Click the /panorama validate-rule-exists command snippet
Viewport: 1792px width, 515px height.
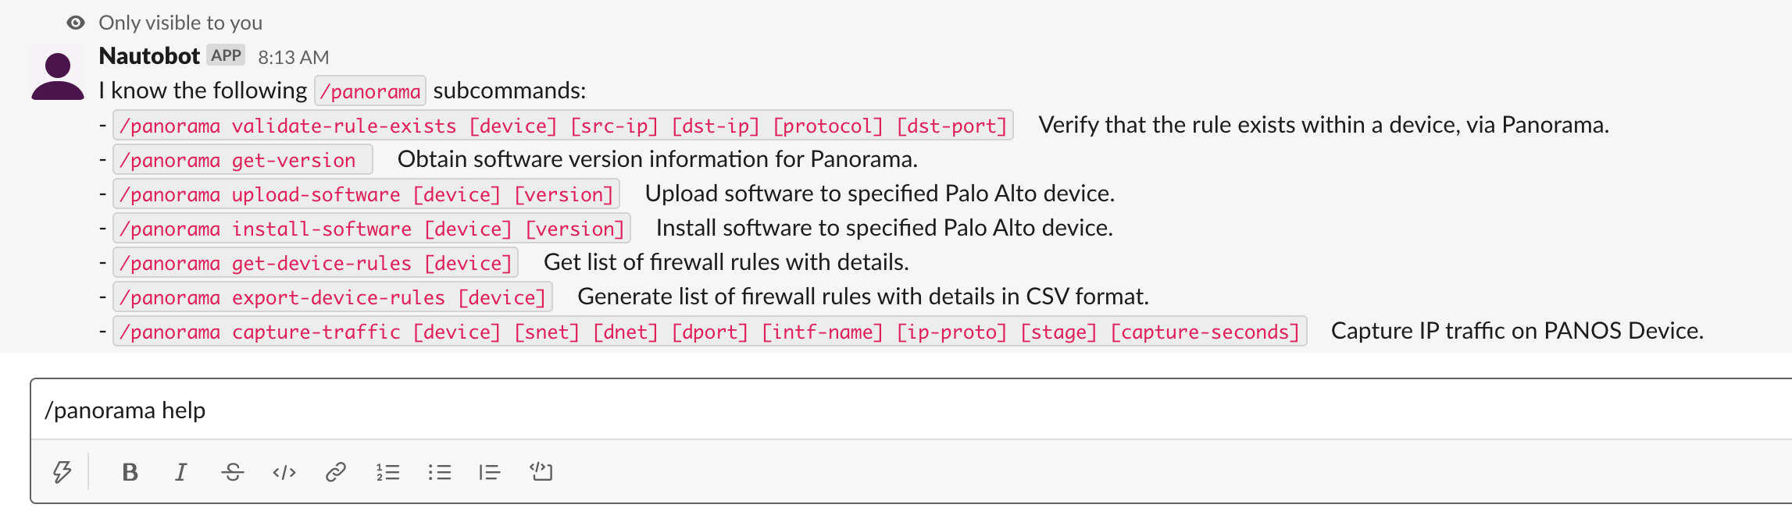[563, 126]
